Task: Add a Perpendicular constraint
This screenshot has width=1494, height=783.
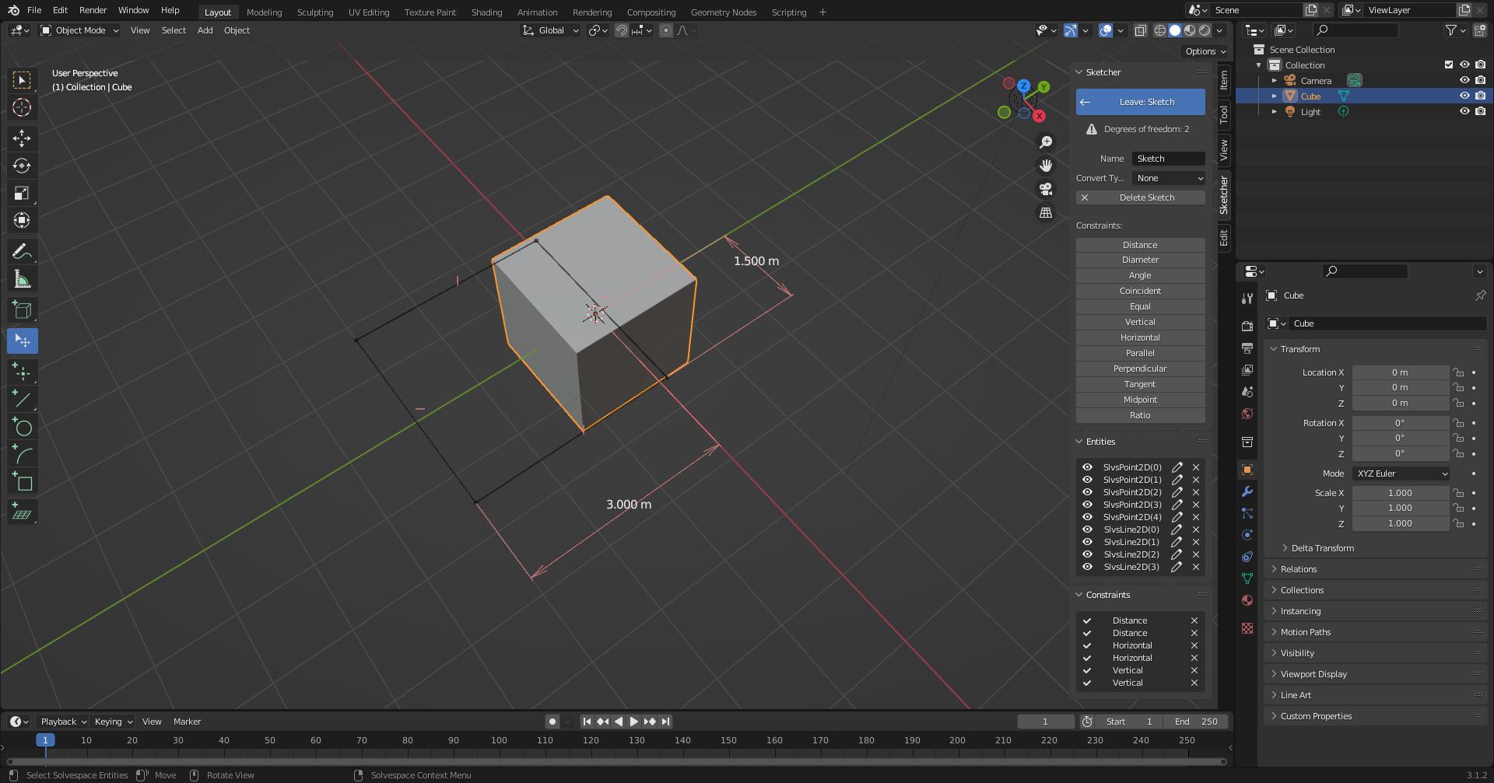Action: [x=1140, y=369]
